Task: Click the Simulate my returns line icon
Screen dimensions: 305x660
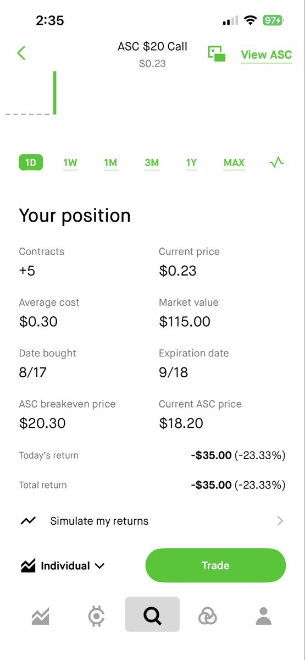Action: pyautogui.click(x=28, y=521)
